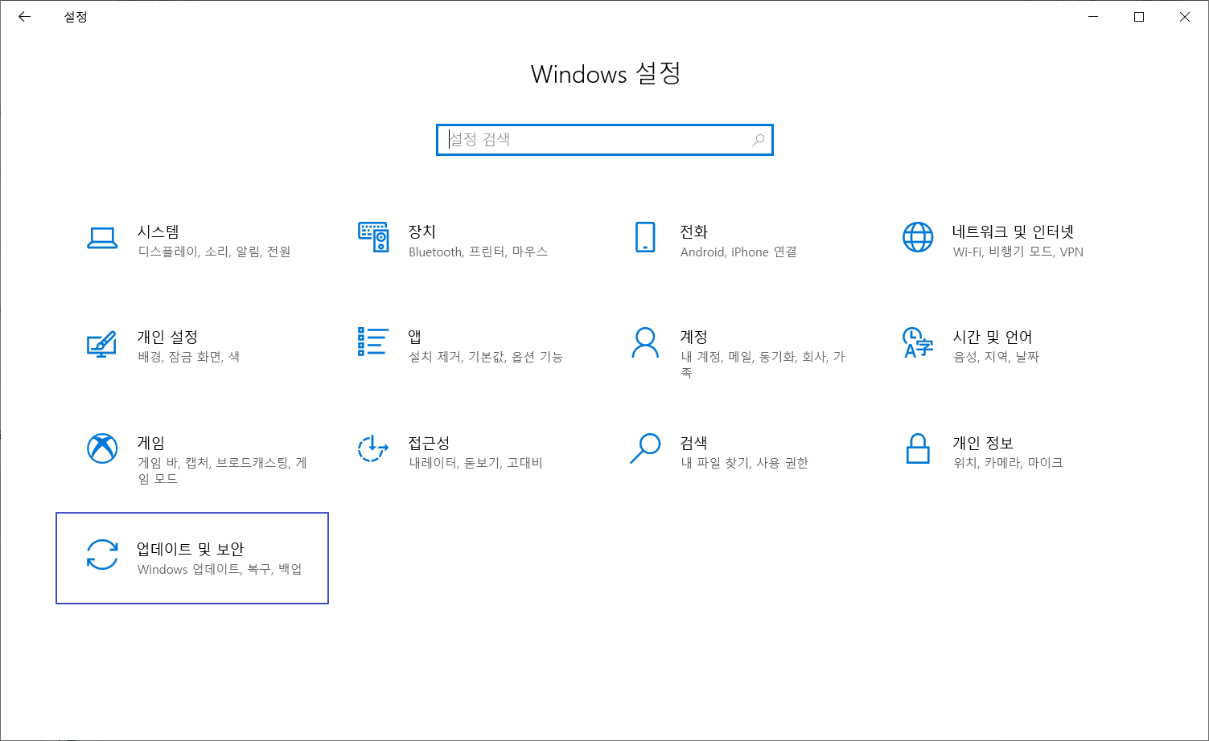The image size is (1209, 741).
Task: Click 'Windows 업데이트, 복구, 백업' description
Action: 220,569
